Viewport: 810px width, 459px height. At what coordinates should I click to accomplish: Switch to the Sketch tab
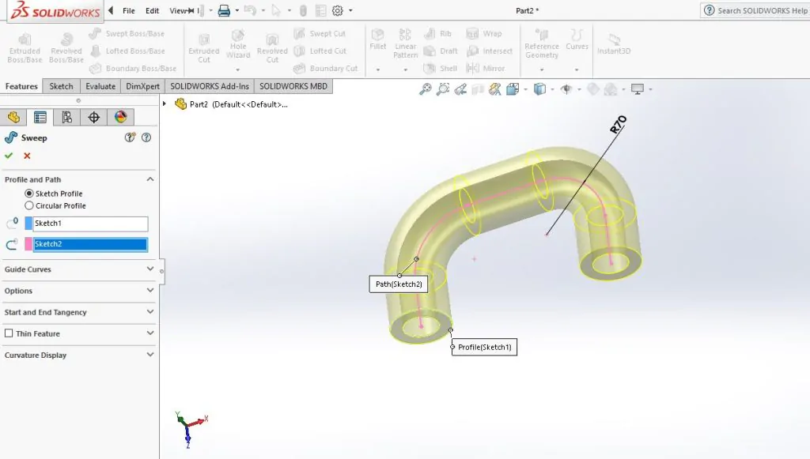coord(61,86)
